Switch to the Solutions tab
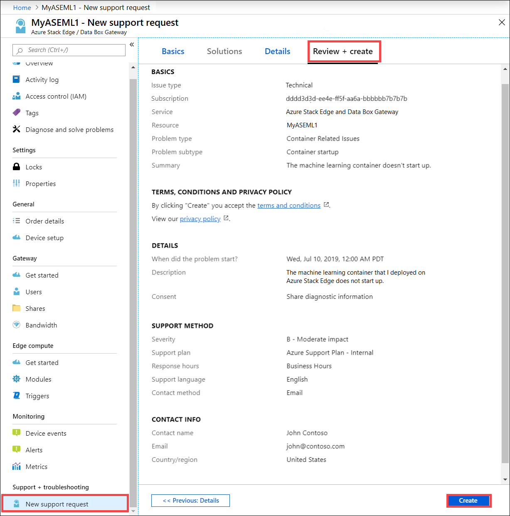The width and height of the screenshot is (510, 516). [x=224, y=51]
